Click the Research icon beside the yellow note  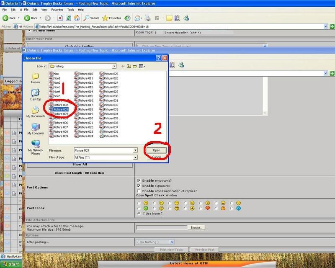[x=177, y=18]
